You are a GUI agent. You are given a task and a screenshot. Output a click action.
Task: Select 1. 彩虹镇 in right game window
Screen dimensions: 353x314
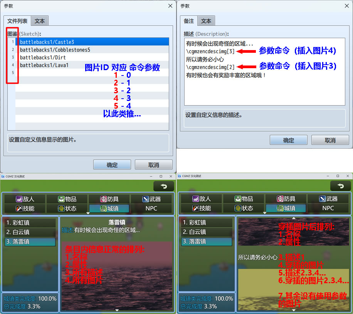point(207,222)
